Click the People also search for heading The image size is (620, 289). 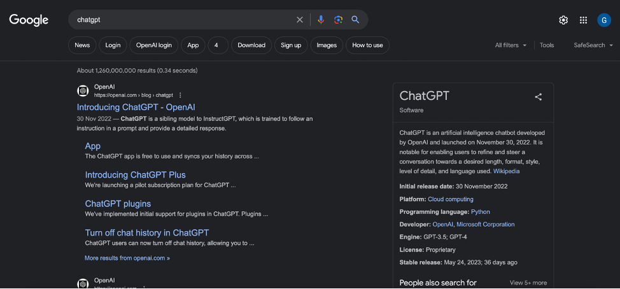point(438,283)
